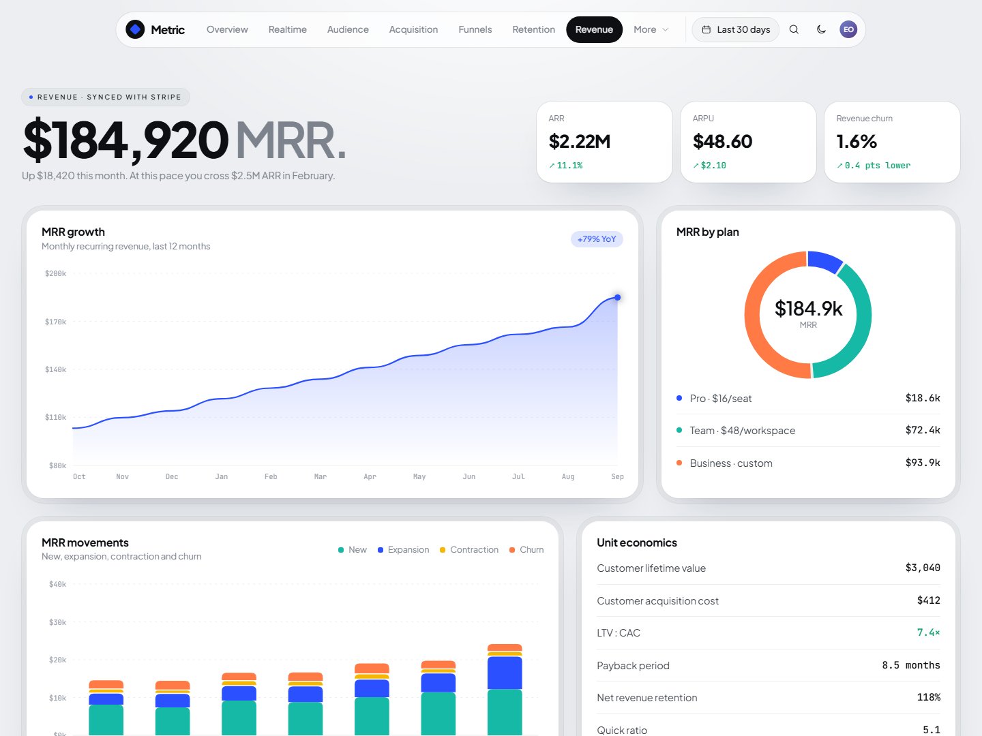Click the LTV : CAC 7.4× value
The width and height of the screenshot is (982, 736).
(x=928, y=633)
